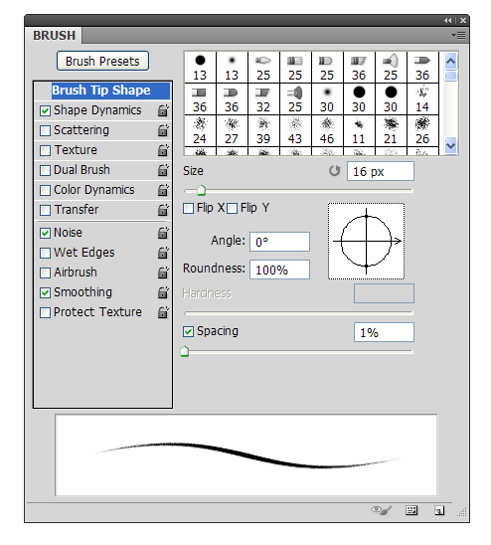
Task: Select the Brush Tip Shape section
Action: pos(102,91)
